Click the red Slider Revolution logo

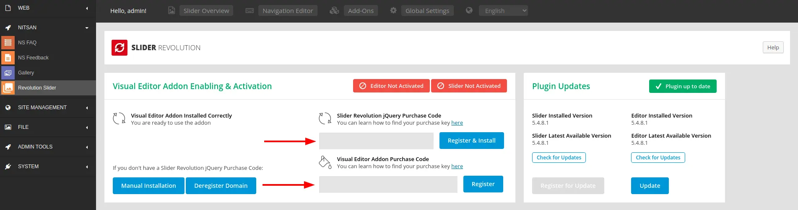pos(120,48)
